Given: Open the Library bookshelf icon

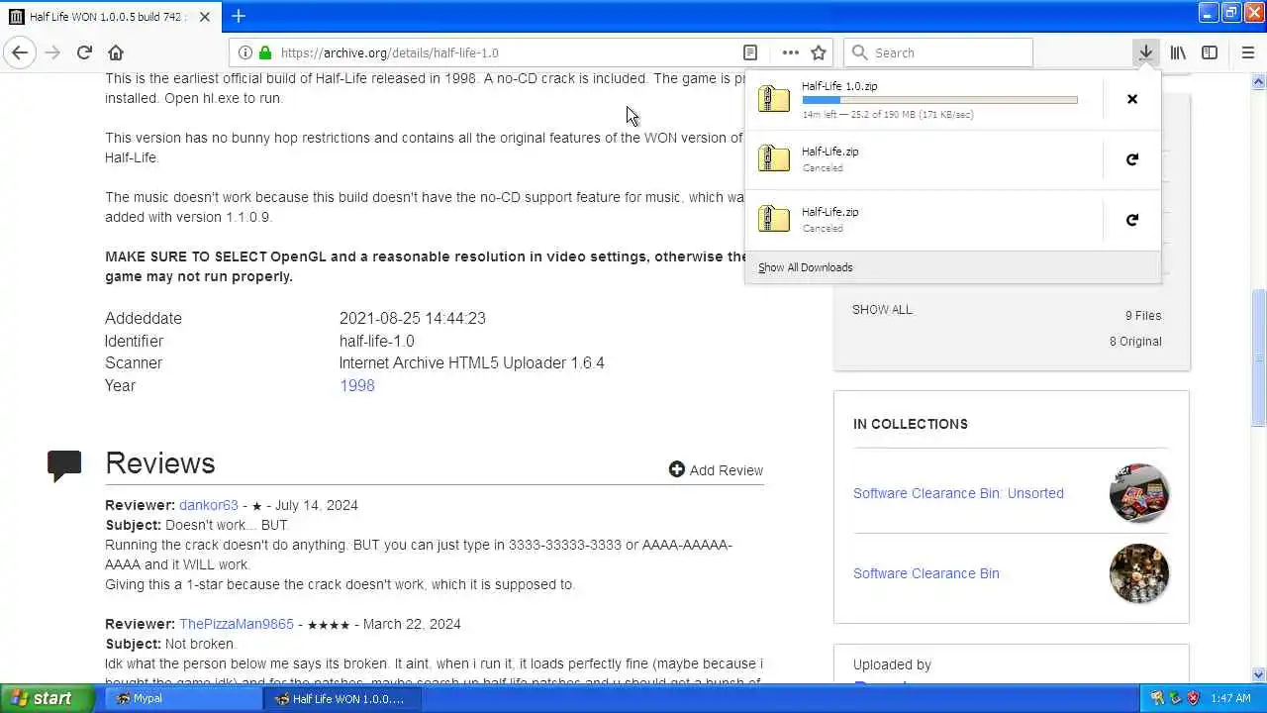Looking at the screenshot, I should coord(1178,52).
